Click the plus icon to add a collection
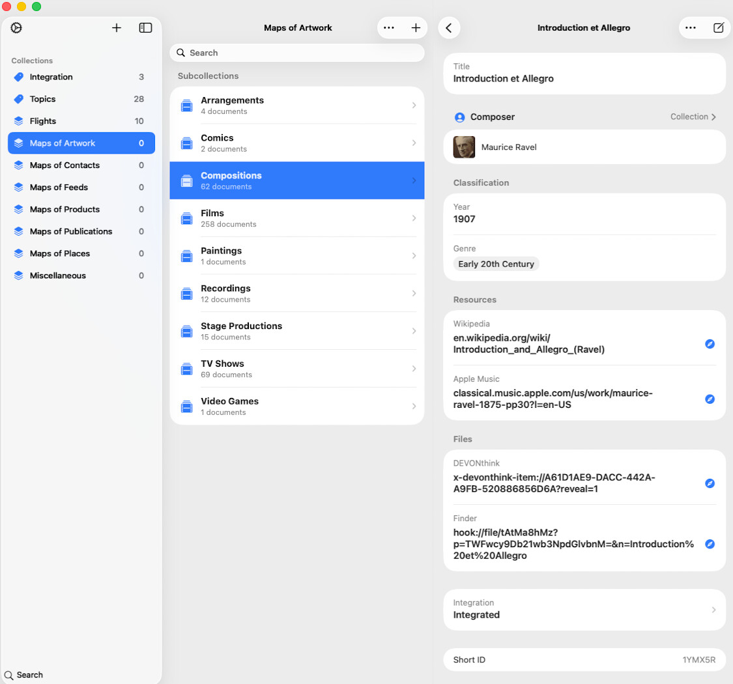This screenshot has width=733, height=684. pos(117,28)
